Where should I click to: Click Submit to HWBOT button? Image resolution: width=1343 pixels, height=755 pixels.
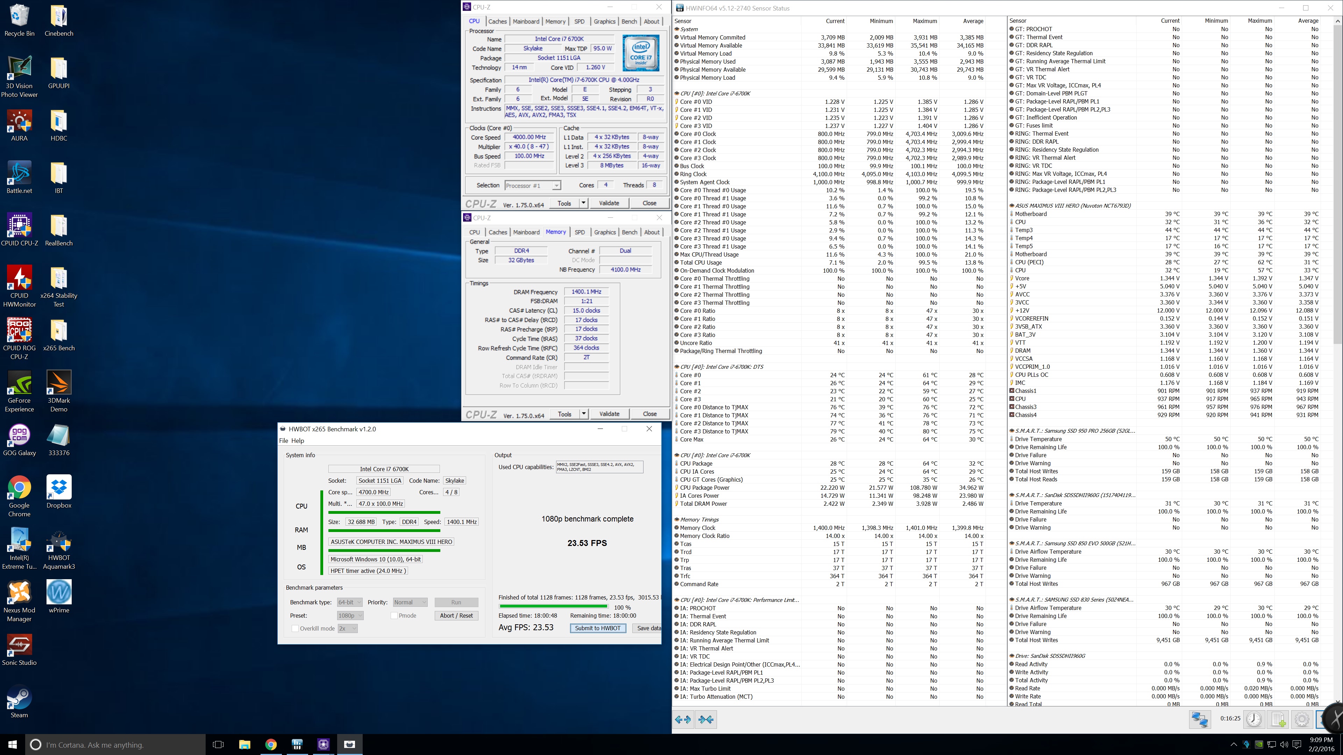(x=597, y=628)
